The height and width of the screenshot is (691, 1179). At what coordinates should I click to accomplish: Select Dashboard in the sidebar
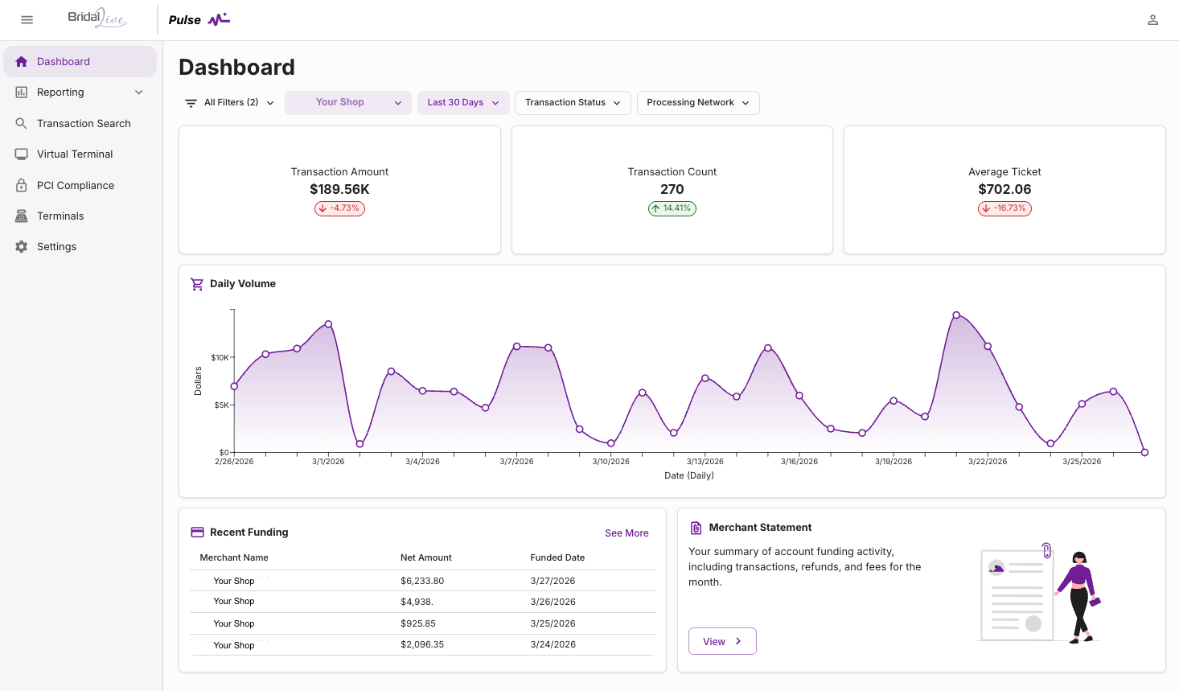(64, 62)
